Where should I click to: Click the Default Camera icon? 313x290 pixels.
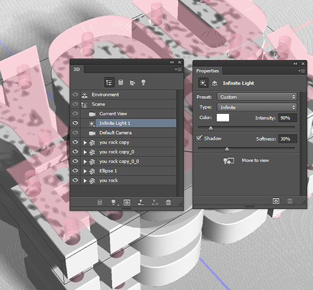pos(92,133)
